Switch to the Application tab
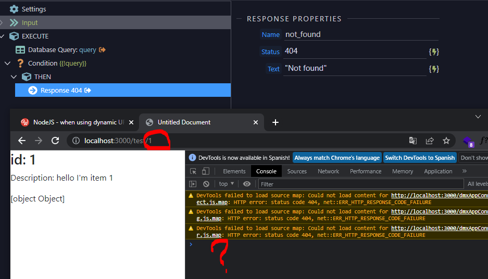Viewport: 488px width, 279px height. [x=438, y=171]
